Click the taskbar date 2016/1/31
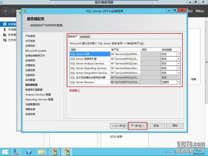 [199, 154]
